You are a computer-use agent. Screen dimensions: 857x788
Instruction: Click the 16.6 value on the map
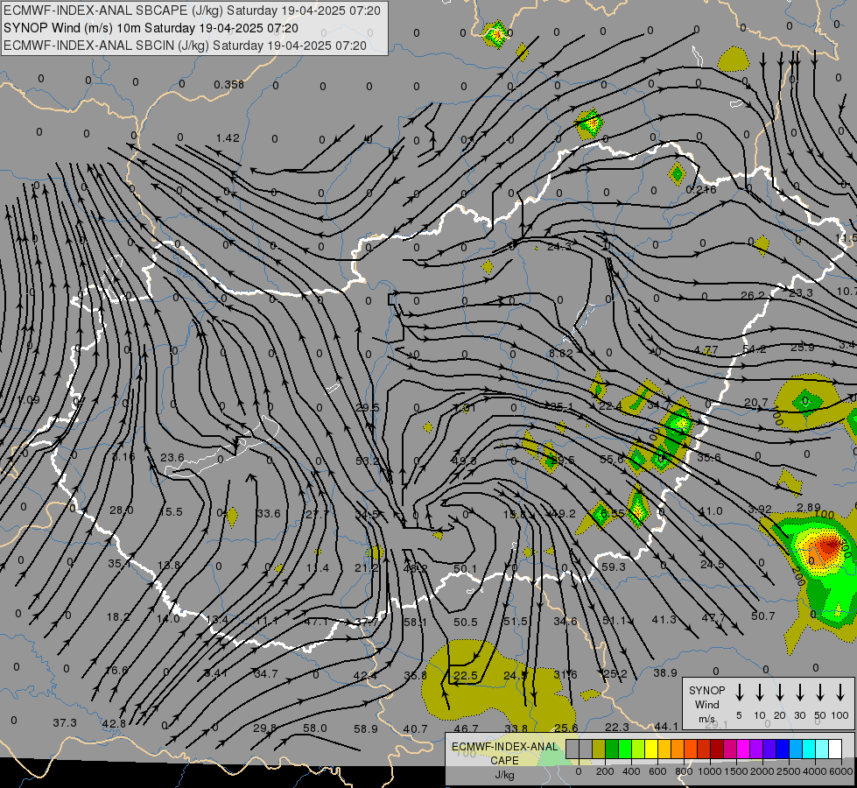click(116, 670)
